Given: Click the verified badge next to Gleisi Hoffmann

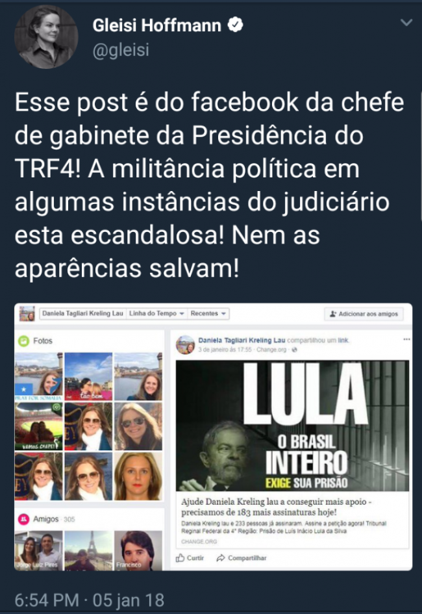Looking at the screenshot, I should click(236, 25).
